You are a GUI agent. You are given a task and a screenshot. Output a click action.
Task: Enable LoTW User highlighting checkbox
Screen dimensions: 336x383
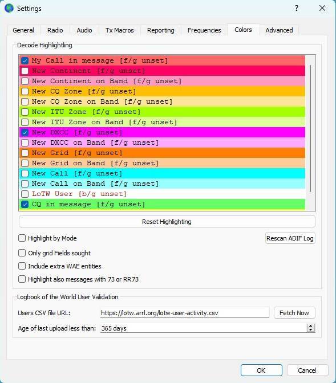click(x=25, y=194)
